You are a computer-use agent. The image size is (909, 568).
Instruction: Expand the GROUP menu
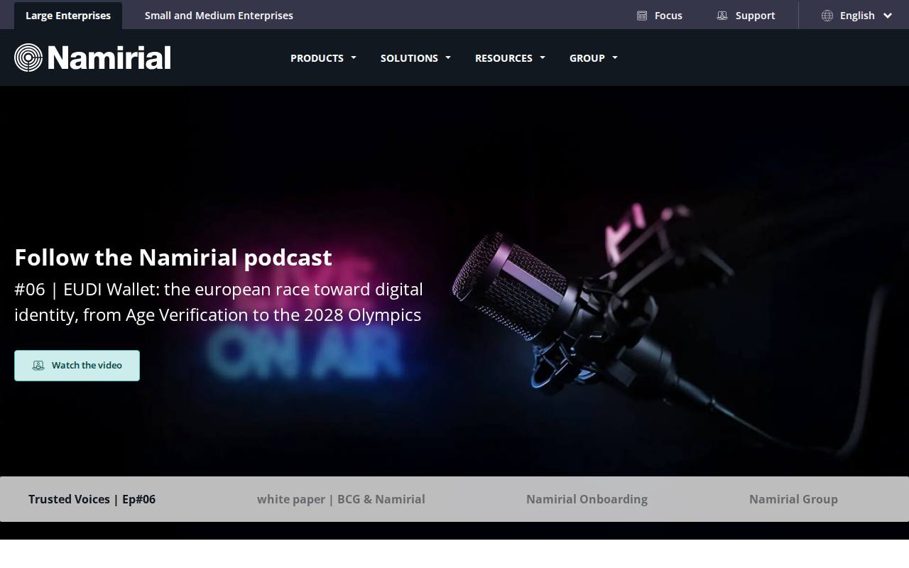[594, 58]
